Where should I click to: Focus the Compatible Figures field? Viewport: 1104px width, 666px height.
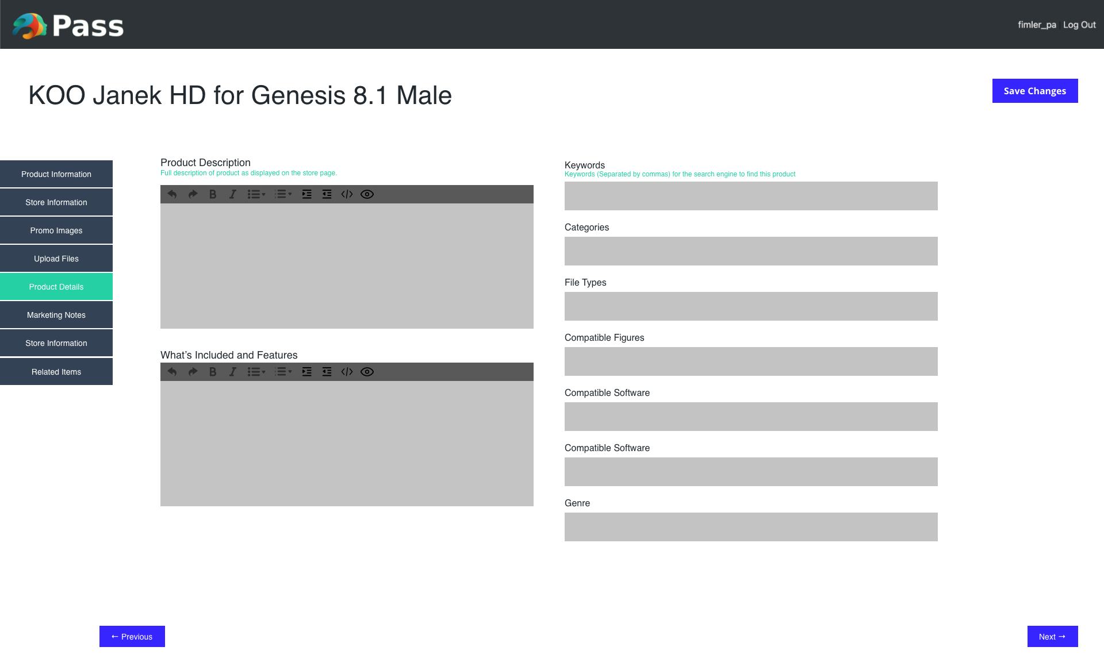click(x=751, y=361)
